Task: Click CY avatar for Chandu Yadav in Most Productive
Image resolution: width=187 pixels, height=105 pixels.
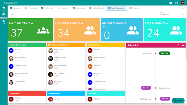Action: [x=11, y=66]
